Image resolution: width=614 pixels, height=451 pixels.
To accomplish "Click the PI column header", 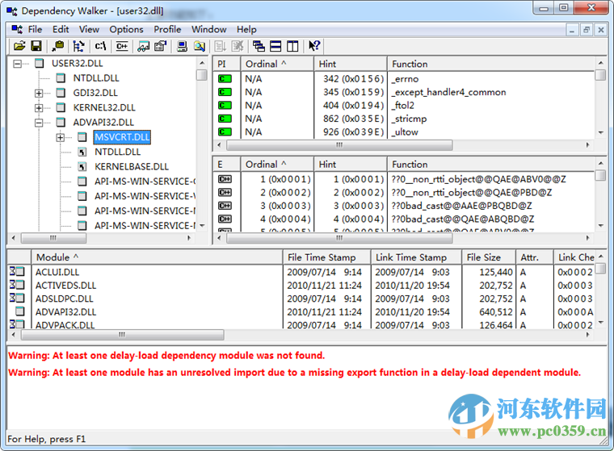I will pyautogui.click(x=226, y=64).
